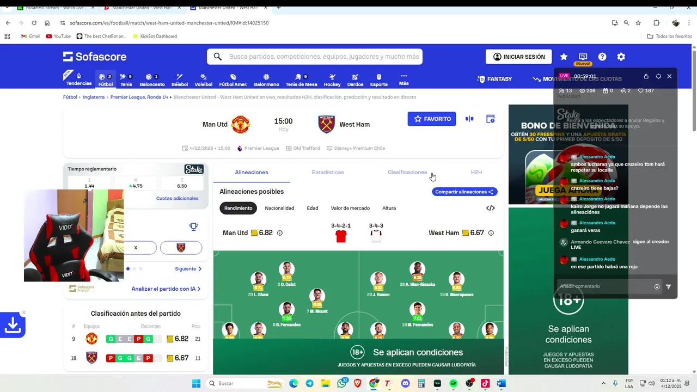The width and height of the screenshot is (697, 392).
Task: Click the odds value 6.50
Action: [x=182, y=183]
